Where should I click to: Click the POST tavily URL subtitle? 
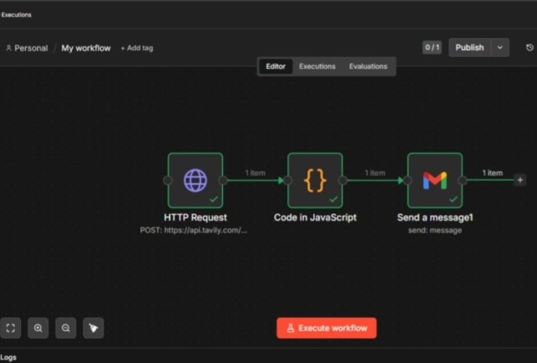tap(193, 230)
